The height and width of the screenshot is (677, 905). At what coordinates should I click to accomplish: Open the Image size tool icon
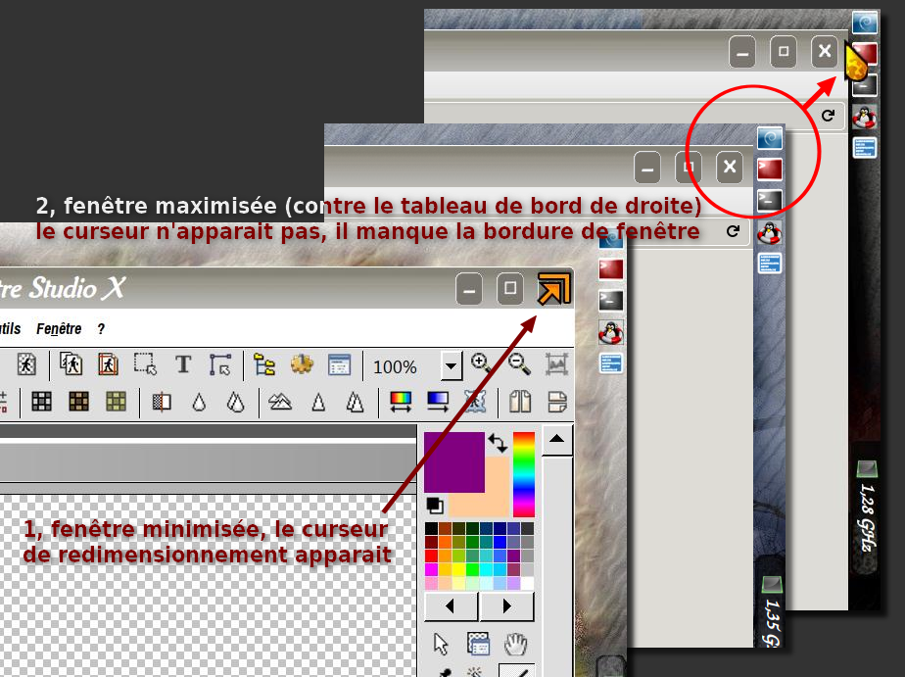pyautogui.click(x=26, y=364)
